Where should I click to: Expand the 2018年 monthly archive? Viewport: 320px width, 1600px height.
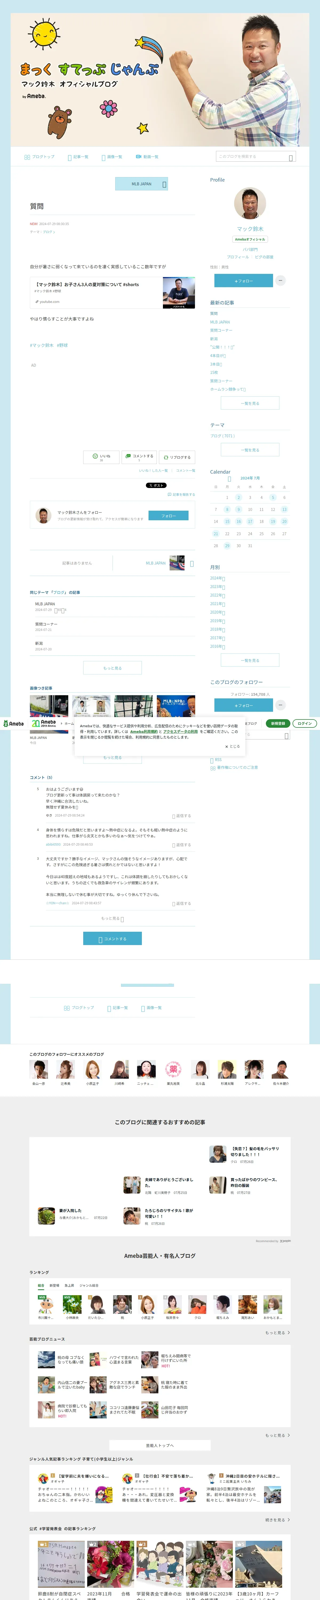[x=218, y=629]
